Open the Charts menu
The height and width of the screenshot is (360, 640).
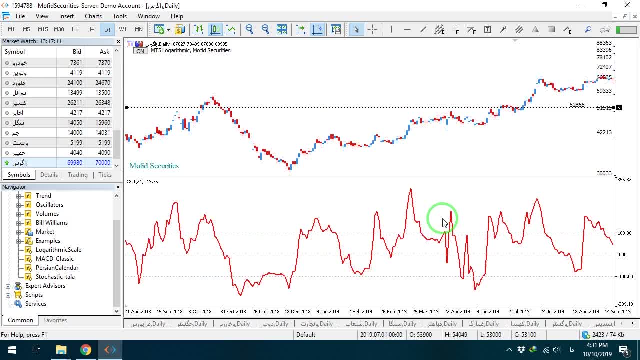click(x=93, y=16)
